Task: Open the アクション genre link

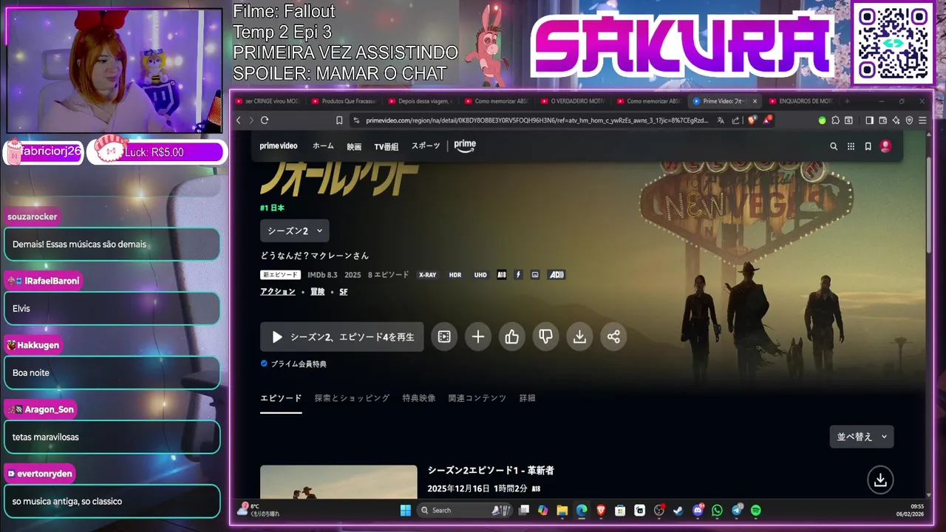Action: [278, 292]
